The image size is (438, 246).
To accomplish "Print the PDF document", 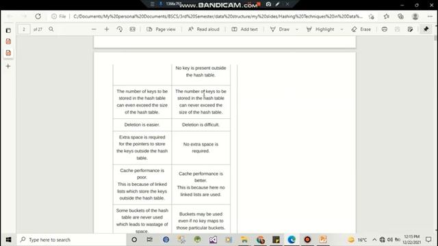I will [385, 29].
